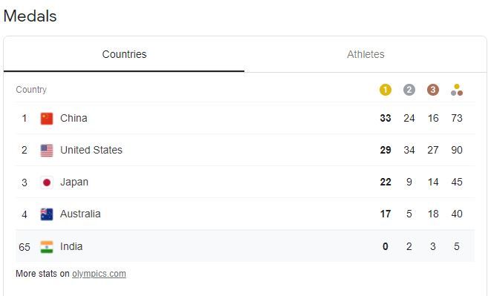Click the bronze medal column icon
Screen dimensions: 491x296
433,90
